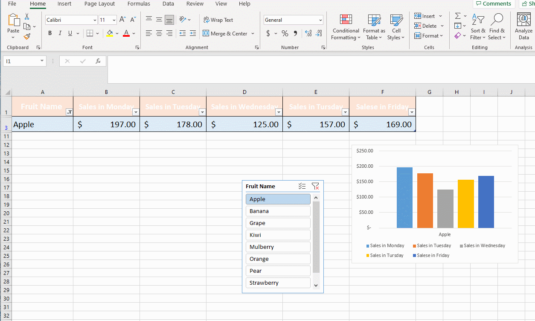Screen dimensions: 535x321
Task: Toggle Underline formatting
Action: [x=70, y=33]
